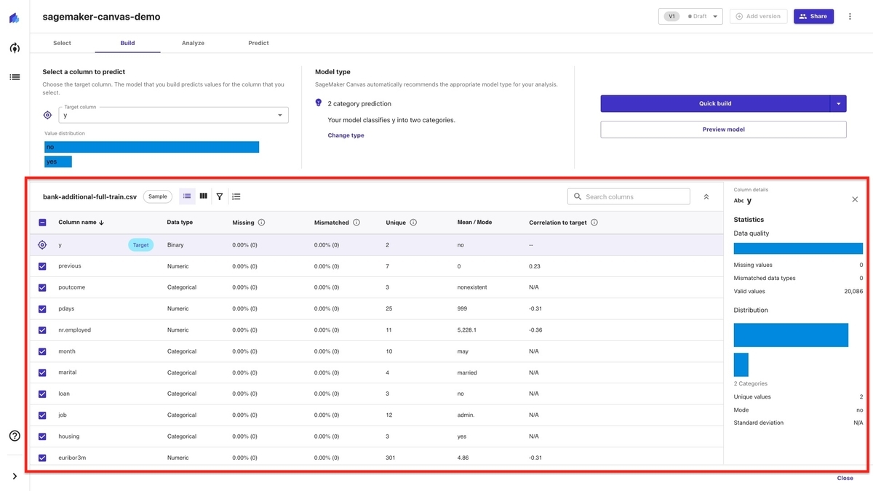The image size is (873, 491).
Task: Open the Target column dropdown
Action: [x=173, y=115]
